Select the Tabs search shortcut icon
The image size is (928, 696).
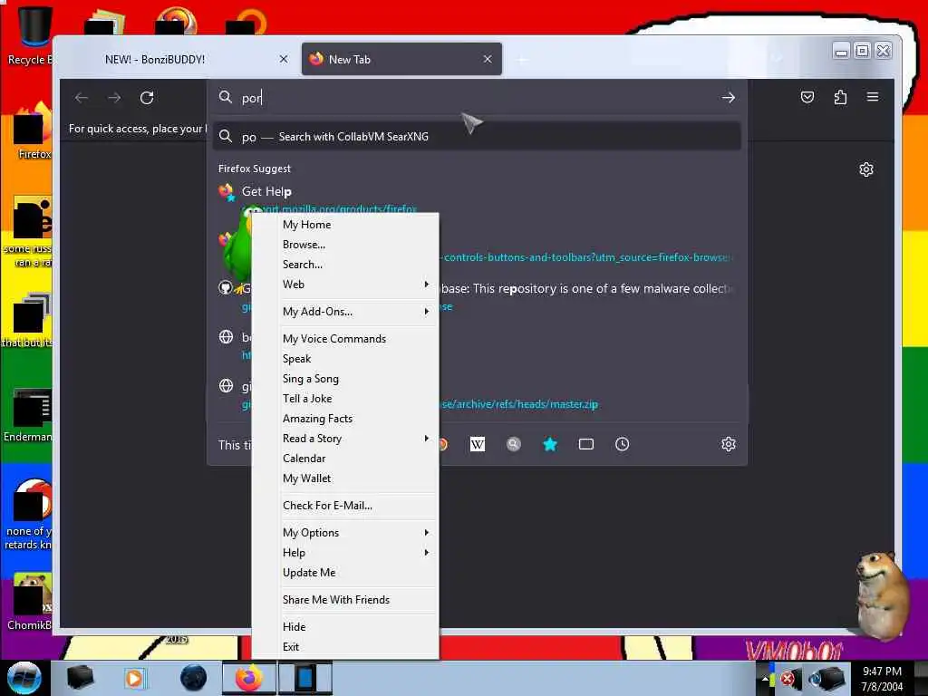[586, 444]
